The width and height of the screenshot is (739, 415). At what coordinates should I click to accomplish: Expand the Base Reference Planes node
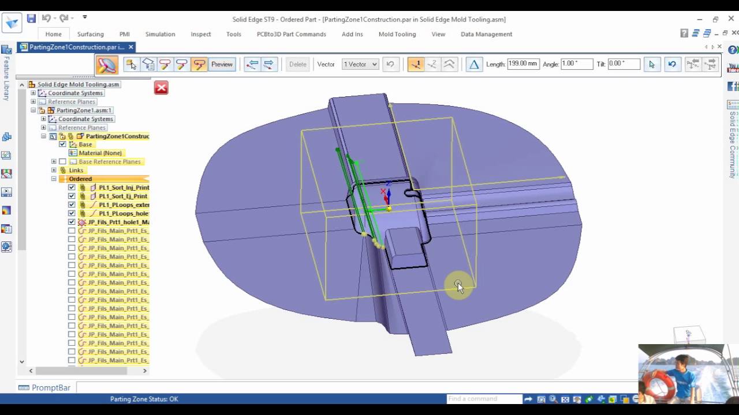pyautogui.click(x=54, y=161)
